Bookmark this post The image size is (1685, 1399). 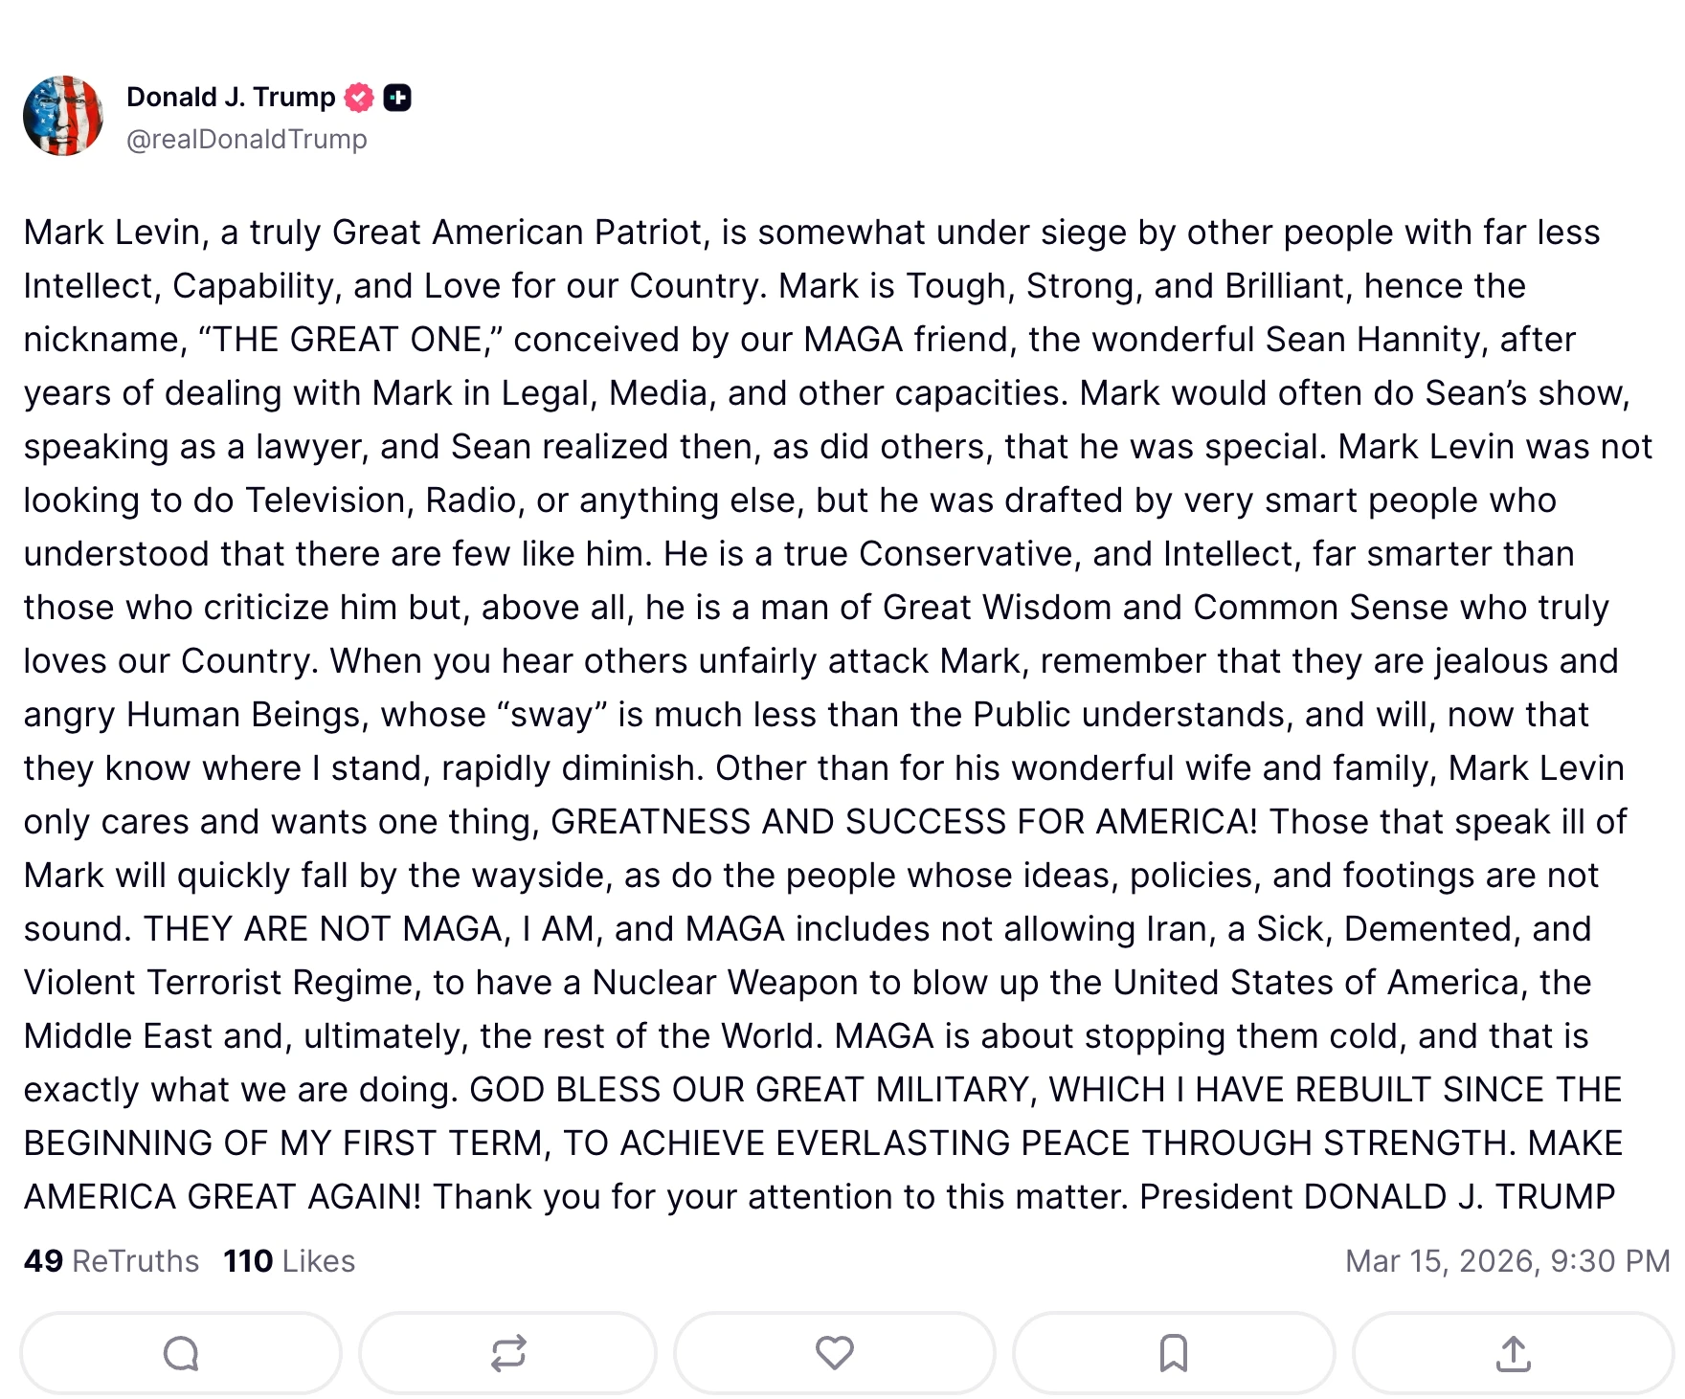pos(1174,1353)
